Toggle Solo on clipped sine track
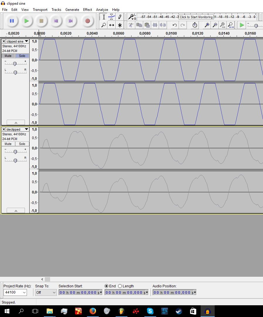 pyautogui.click(x=22, y=56)
